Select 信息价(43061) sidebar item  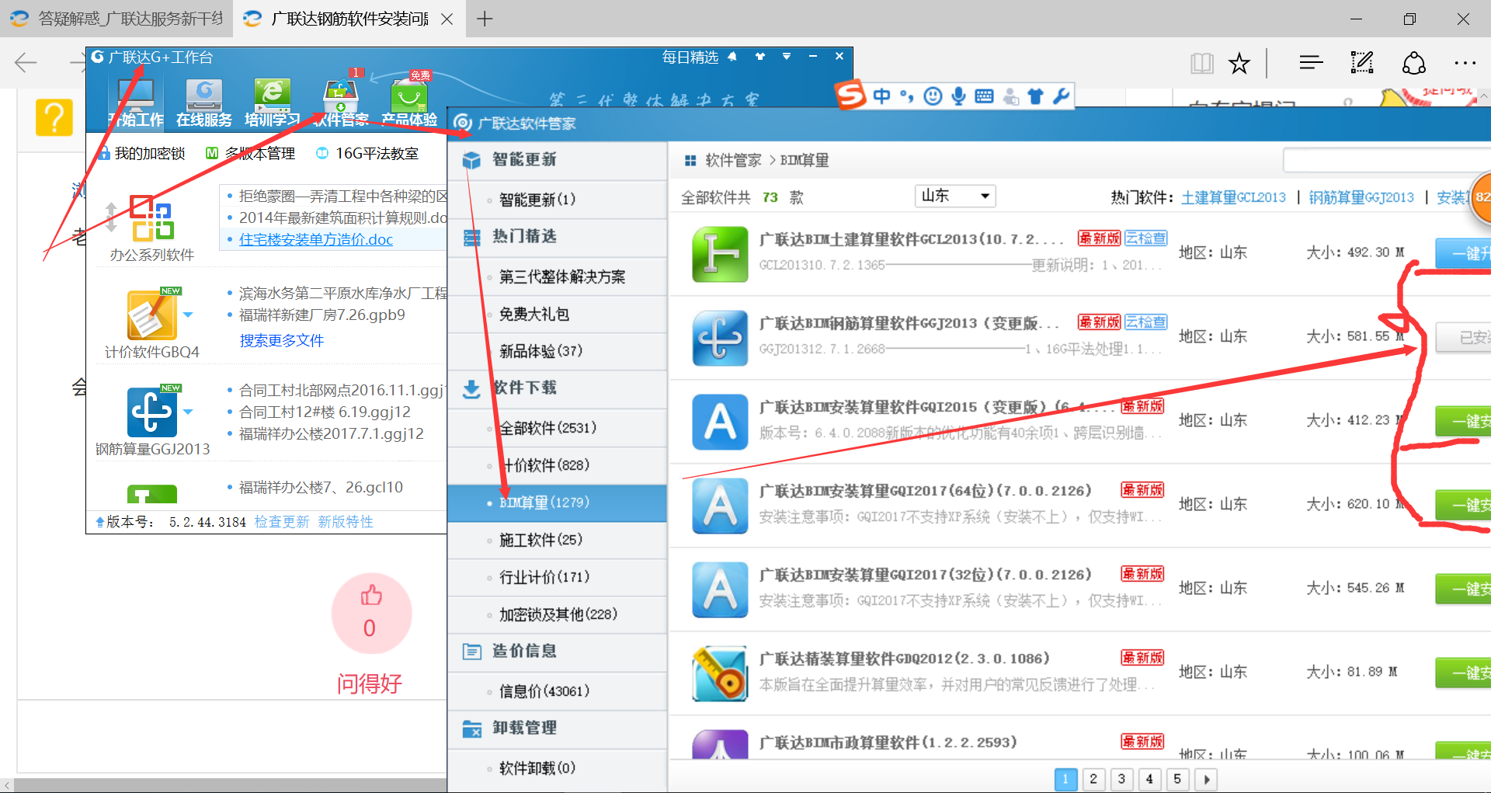click(557, 691)
